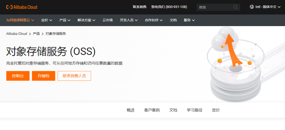Image resolution: width=285 pixels, height=130 pixels.
Task: Switch to the 学习路径 tab
Action: click(x=195, y=110)
